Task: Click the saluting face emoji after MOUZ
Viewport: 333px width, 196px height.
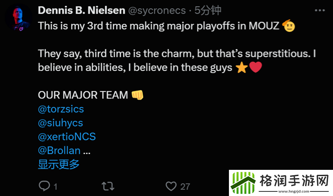Action: tap(288, 26)
